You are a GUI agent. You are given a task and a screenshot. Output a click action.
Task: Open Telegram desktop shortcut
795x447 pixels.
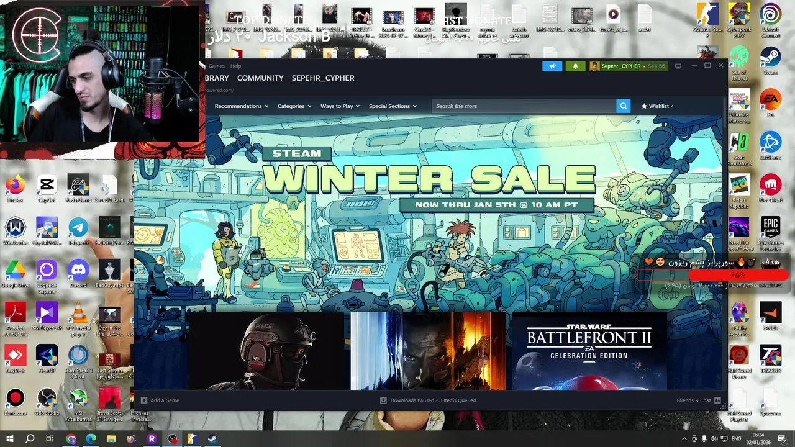click(x=78, y=232)
